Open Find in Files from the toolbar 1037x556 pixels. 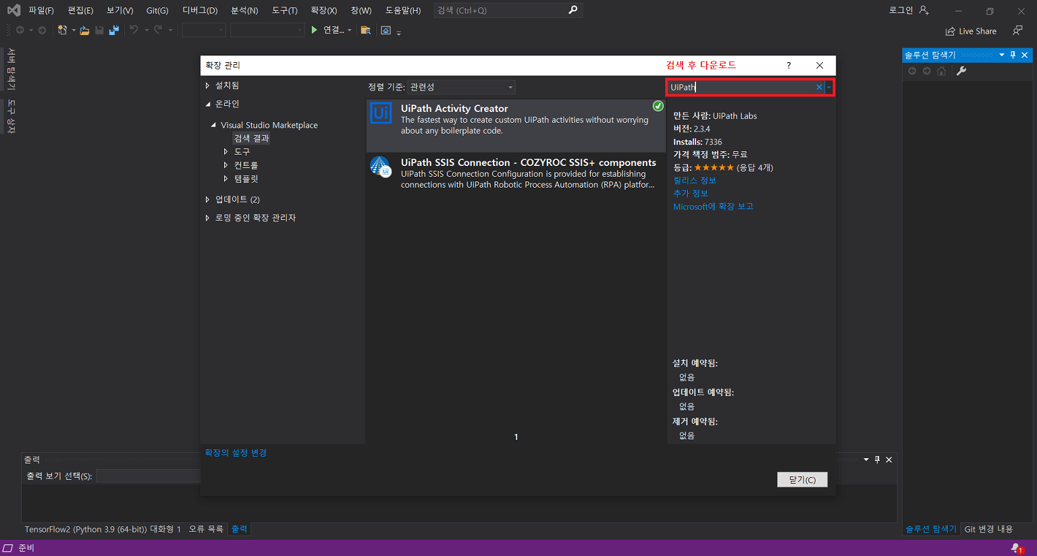(x=366, y=30)
